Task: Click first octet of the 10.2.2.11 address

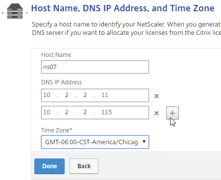Action: tap(47, 95)
